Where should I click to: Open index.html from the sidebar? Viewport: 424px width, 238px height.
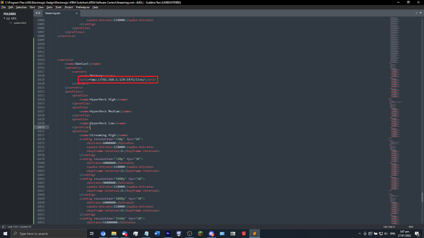tap(20, 23)
